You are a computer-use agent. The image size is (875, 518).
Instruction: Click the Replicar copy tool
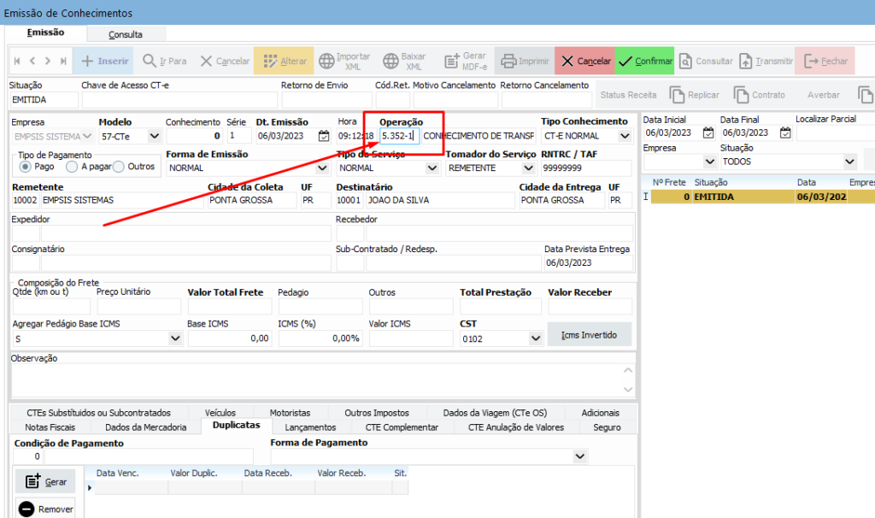(x=694, y=95)
